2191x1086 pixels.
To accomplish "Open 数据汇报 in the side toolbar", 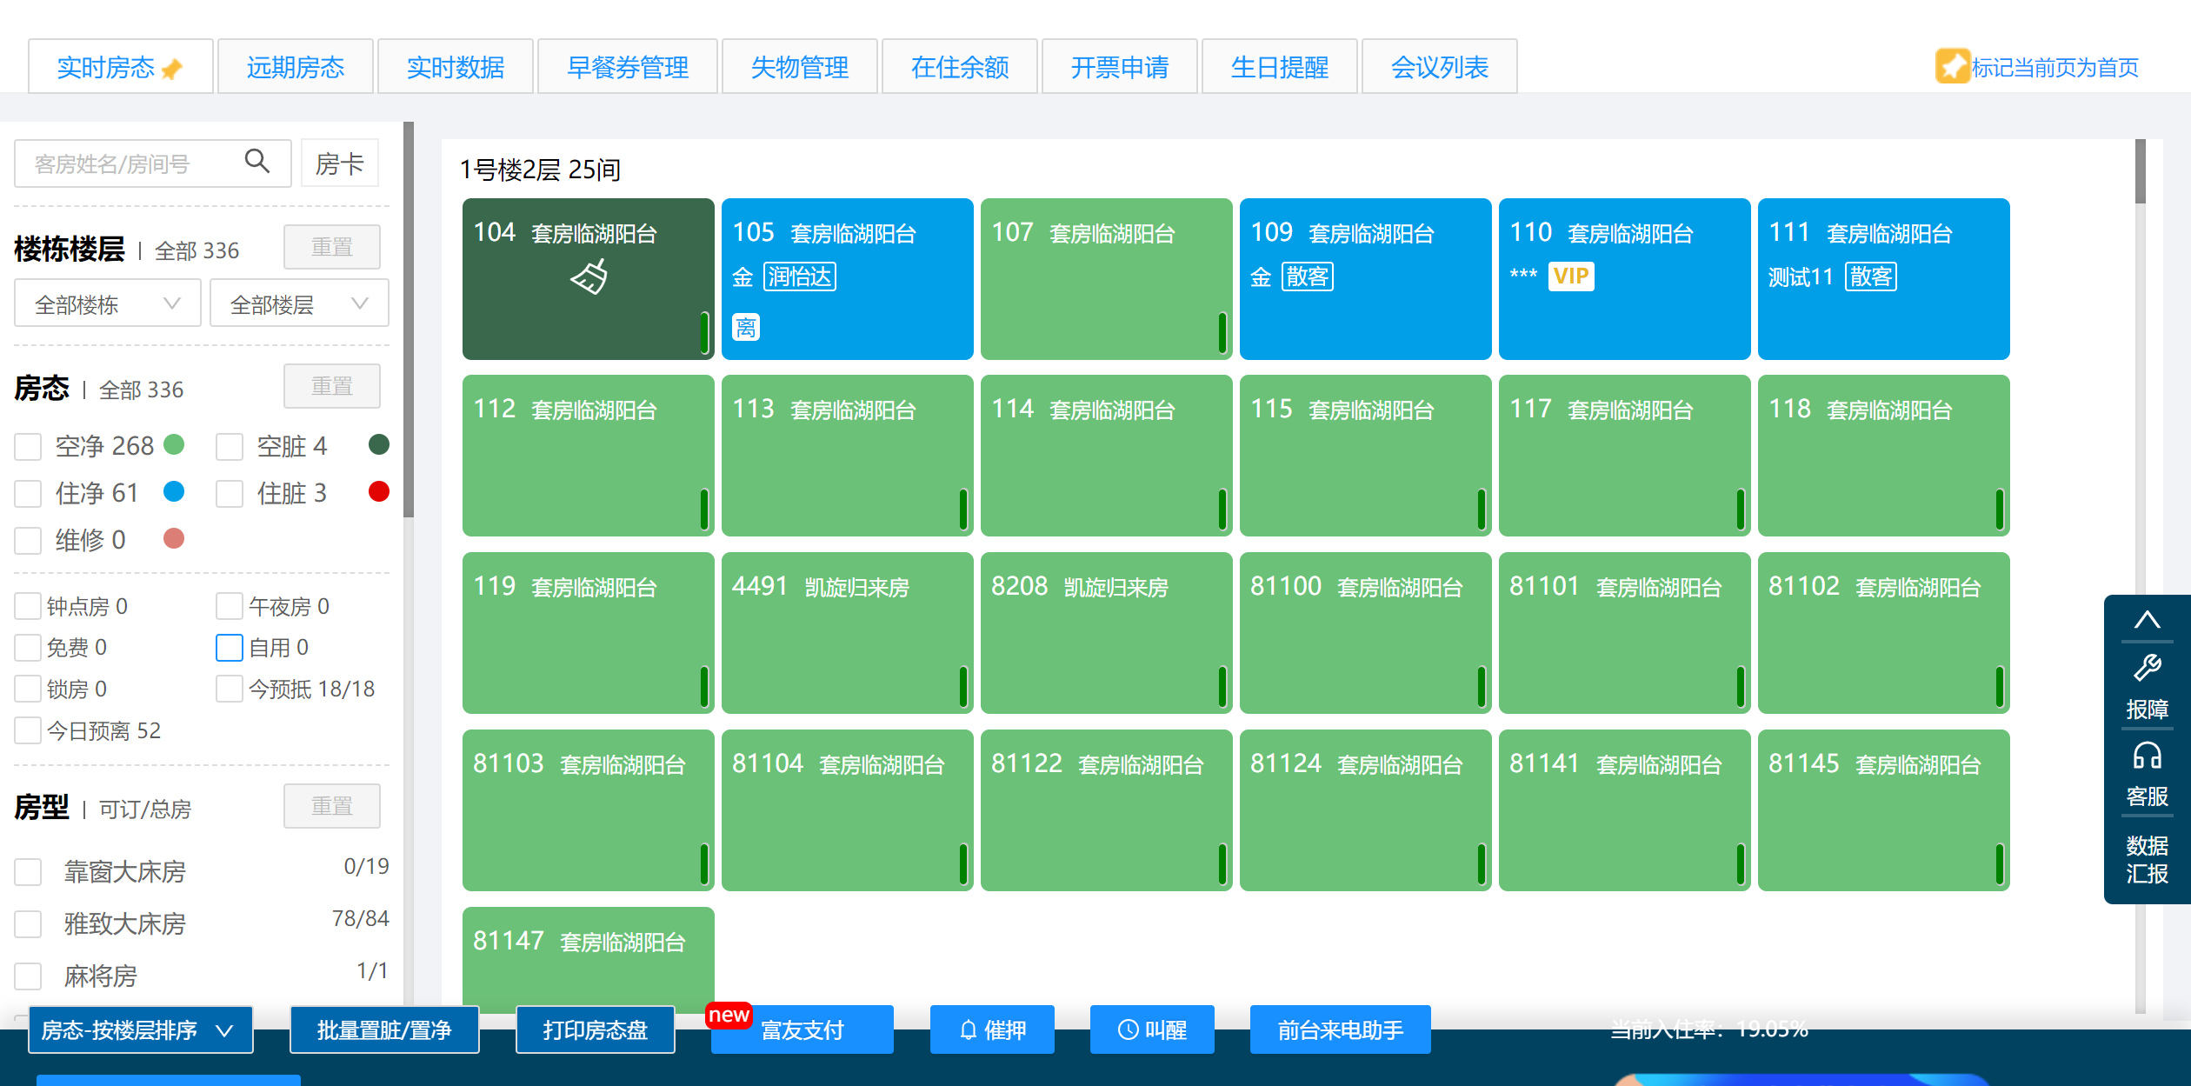I will click(x=2147, y=859).
